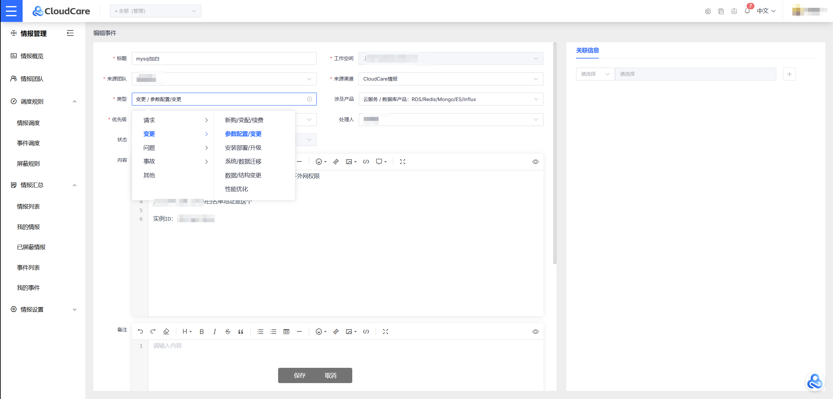Open the 来源团队 dropdown
Viewport: 833px width, 399px height.
(x=224, y=79)
